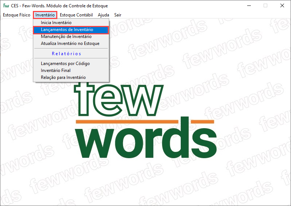
Task: Select Sair in the menu bar
Action: pyautogui.click(x=118, y=15)
